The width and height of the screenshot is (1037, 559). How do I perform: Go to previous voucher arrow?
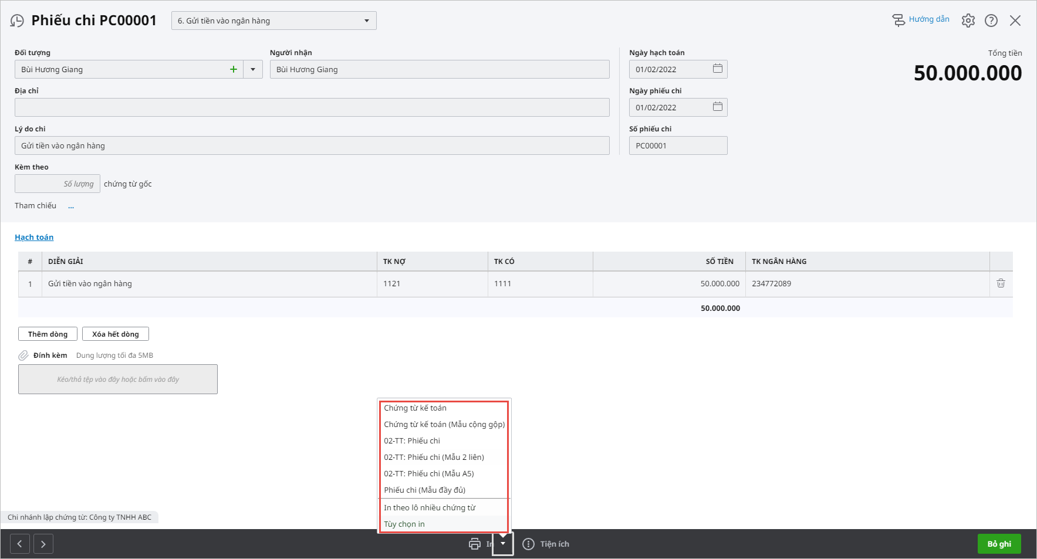click(x=20, y=544)
